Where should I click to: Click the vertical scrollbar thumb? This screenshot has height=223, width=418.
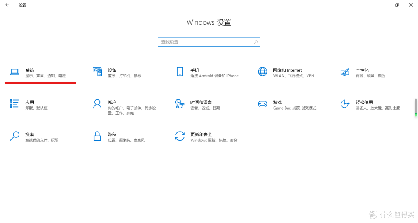pyautogui.click(x=416, y=107)
